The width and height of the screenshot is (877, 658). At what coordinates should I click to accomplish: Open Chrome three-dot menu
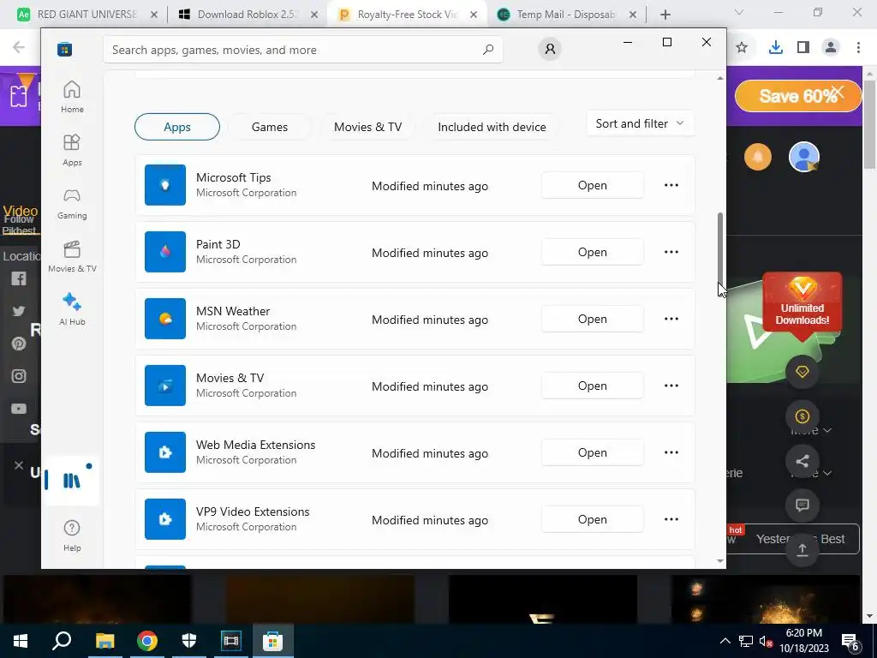point(858,48)
